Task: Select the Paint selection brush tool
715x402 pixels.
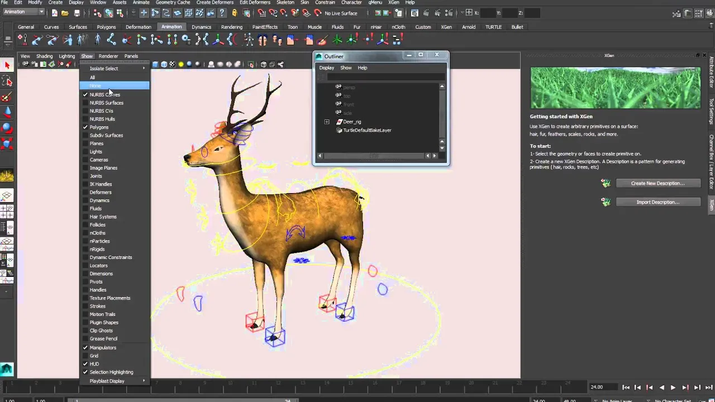Action: click(7, 97)
